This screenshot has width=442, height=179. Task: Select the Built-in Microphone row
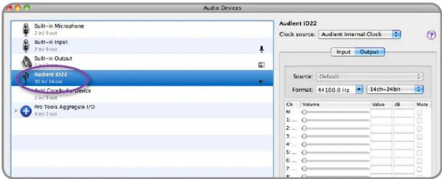[x=142, y=29]
